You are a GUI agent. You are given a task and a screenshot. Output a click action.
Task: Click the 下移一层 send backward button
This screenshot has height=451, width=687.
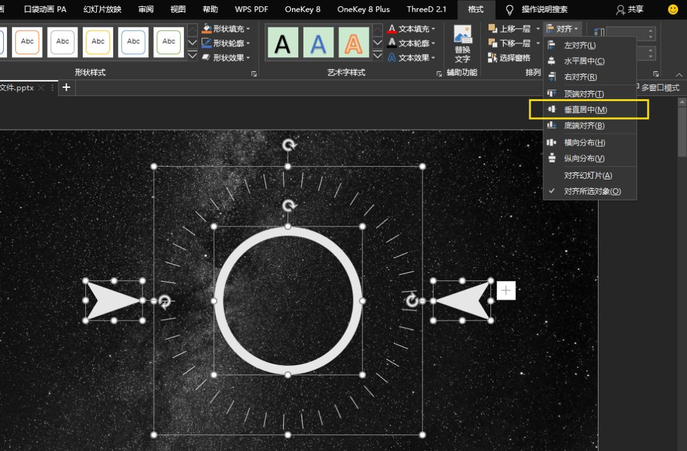click(x=510, y=43)
